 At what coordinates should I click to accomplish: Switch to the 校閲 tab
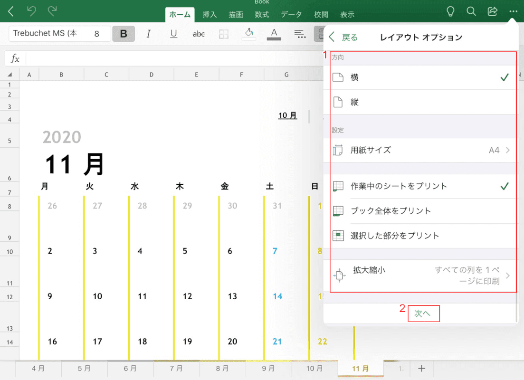coord(321,15)
